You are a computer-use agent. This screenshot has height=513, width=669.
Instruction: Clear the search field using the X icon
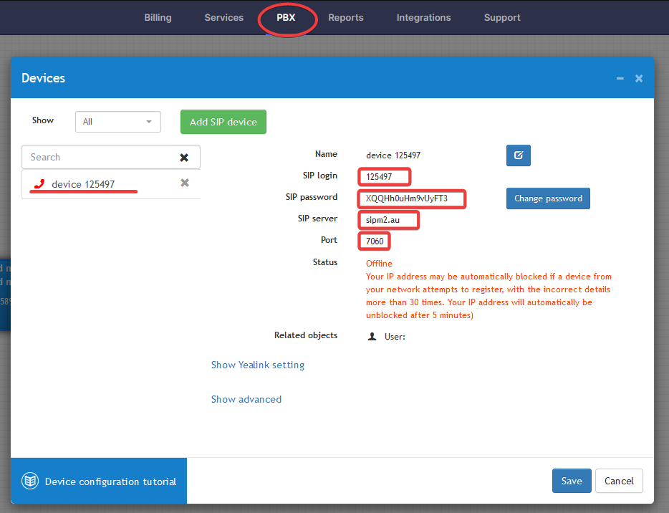click(x=184, y=157)
